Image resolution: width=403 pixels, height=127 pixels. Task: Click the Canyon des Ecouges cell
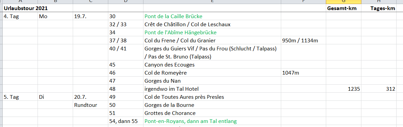(x=212, y=65)
